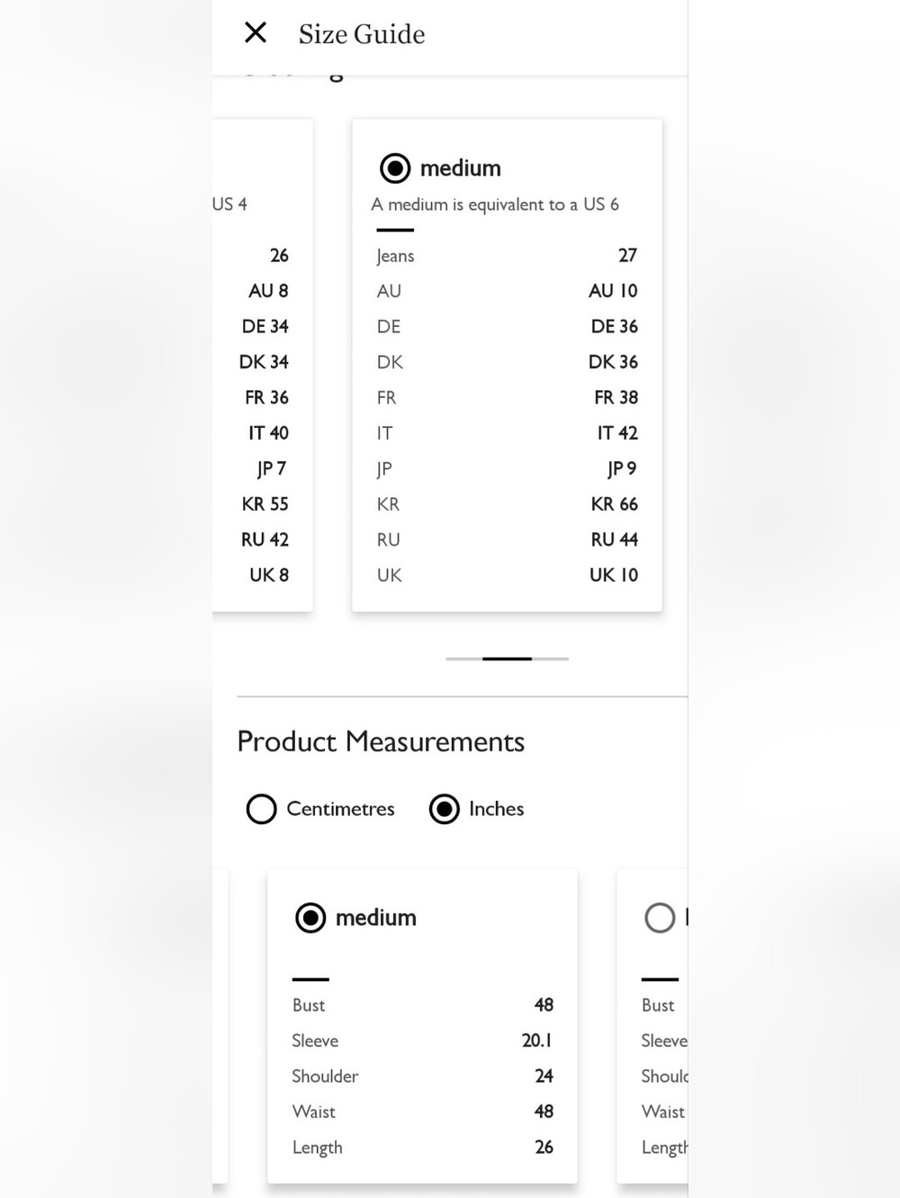Click 'A medium is equivalent to a US 6' text

pos(495,204)
